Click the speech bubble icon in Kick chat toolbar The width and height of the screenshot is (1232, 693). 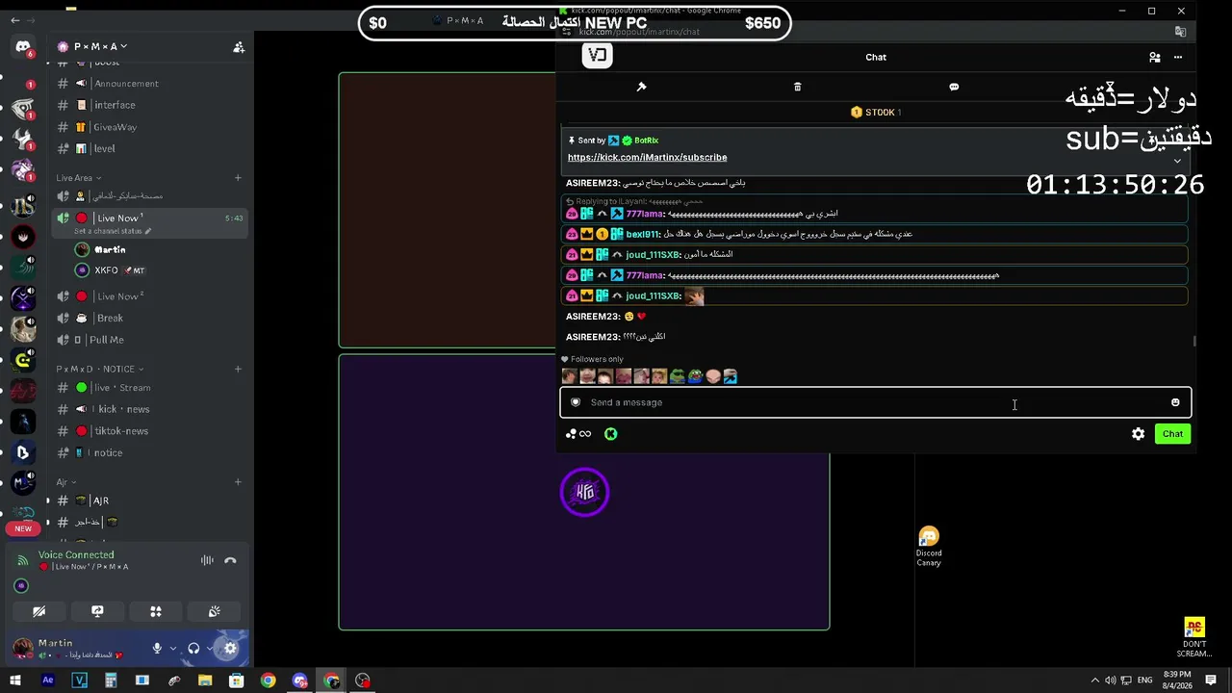pos(954,87)
